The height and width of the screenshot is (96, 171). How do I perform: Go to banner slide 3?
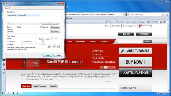point(110,68)
